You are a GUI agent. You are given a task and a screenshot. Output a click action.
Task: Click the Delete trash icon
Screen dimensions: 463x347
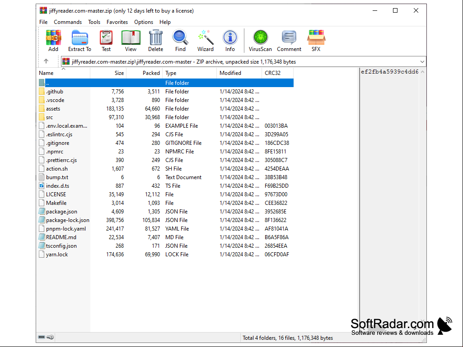(155, 41)
